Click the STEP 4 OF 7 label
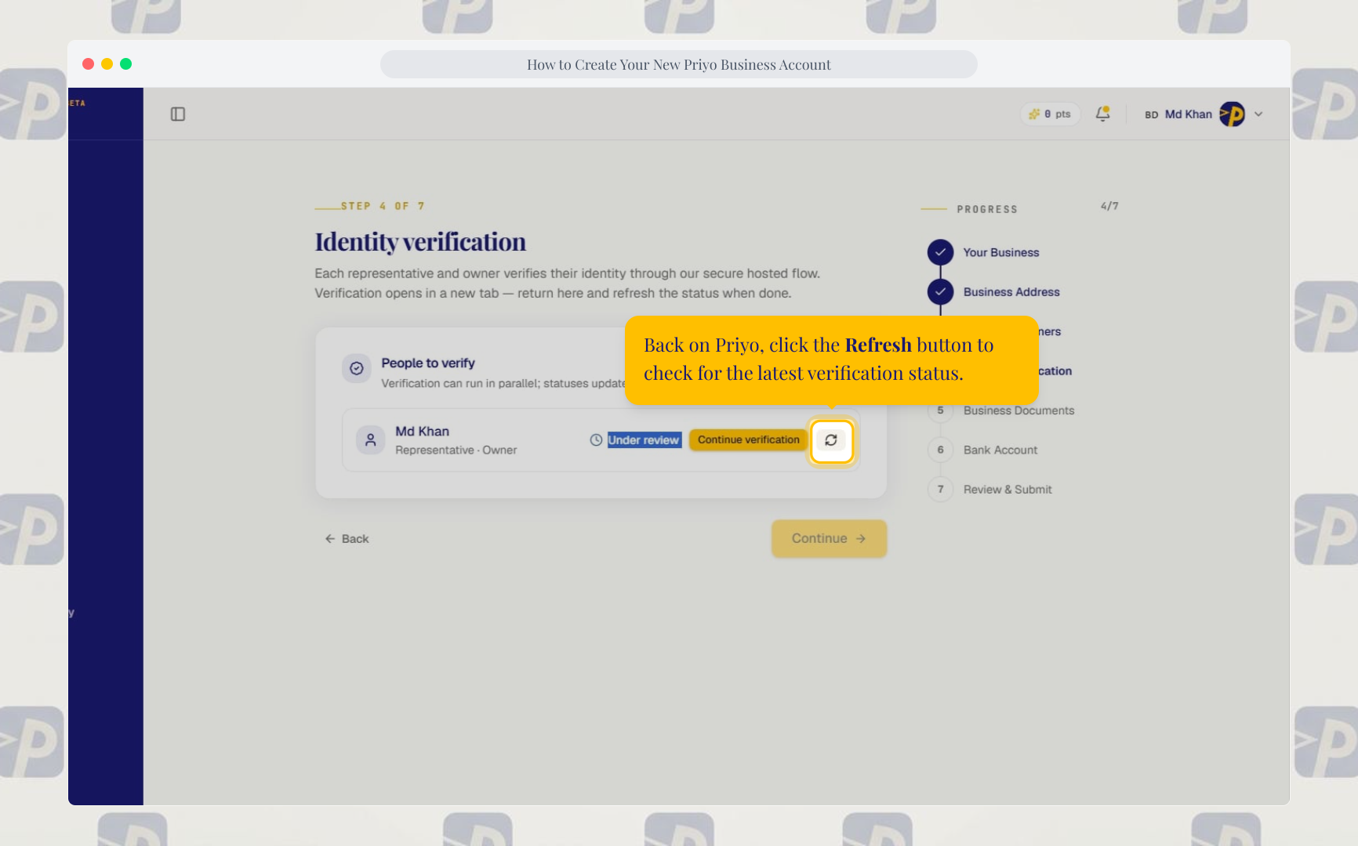Viewport: 1358px width, 846px height. [383, 206]
